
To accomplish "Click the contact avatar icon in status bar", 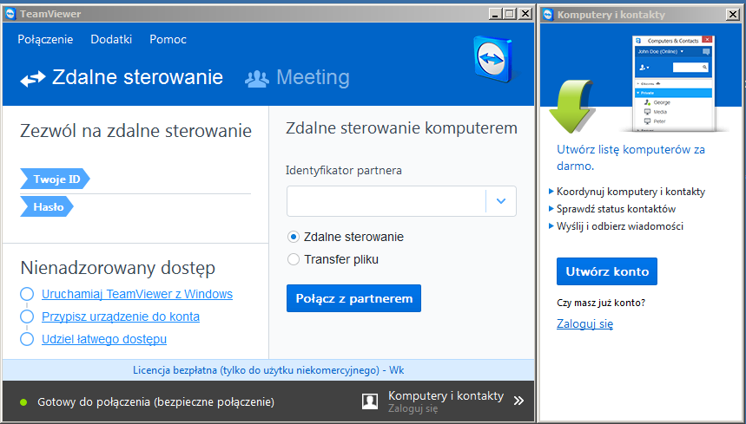I will [370, 401].
